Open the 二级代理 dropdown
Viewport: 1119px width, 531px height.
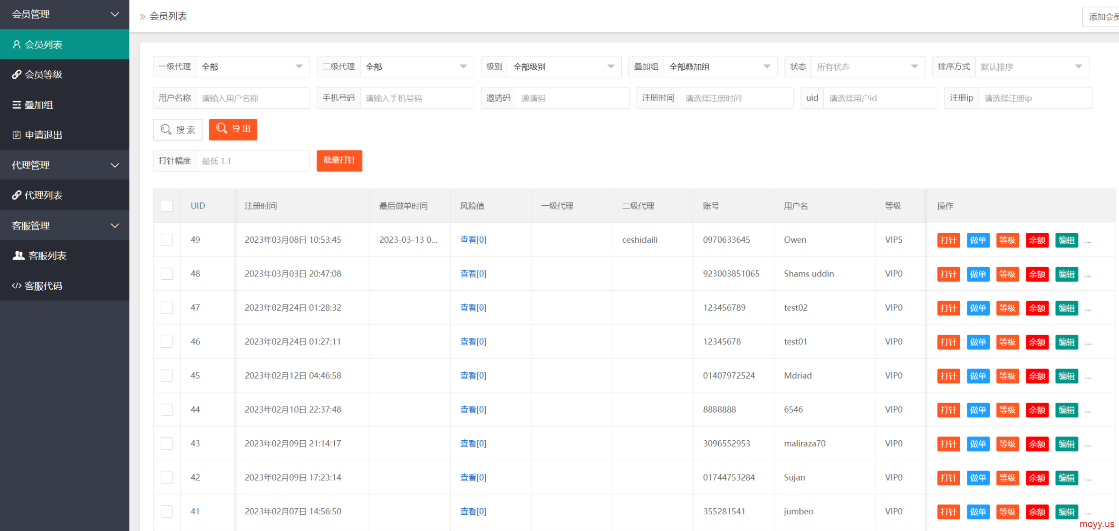(416, 66)
